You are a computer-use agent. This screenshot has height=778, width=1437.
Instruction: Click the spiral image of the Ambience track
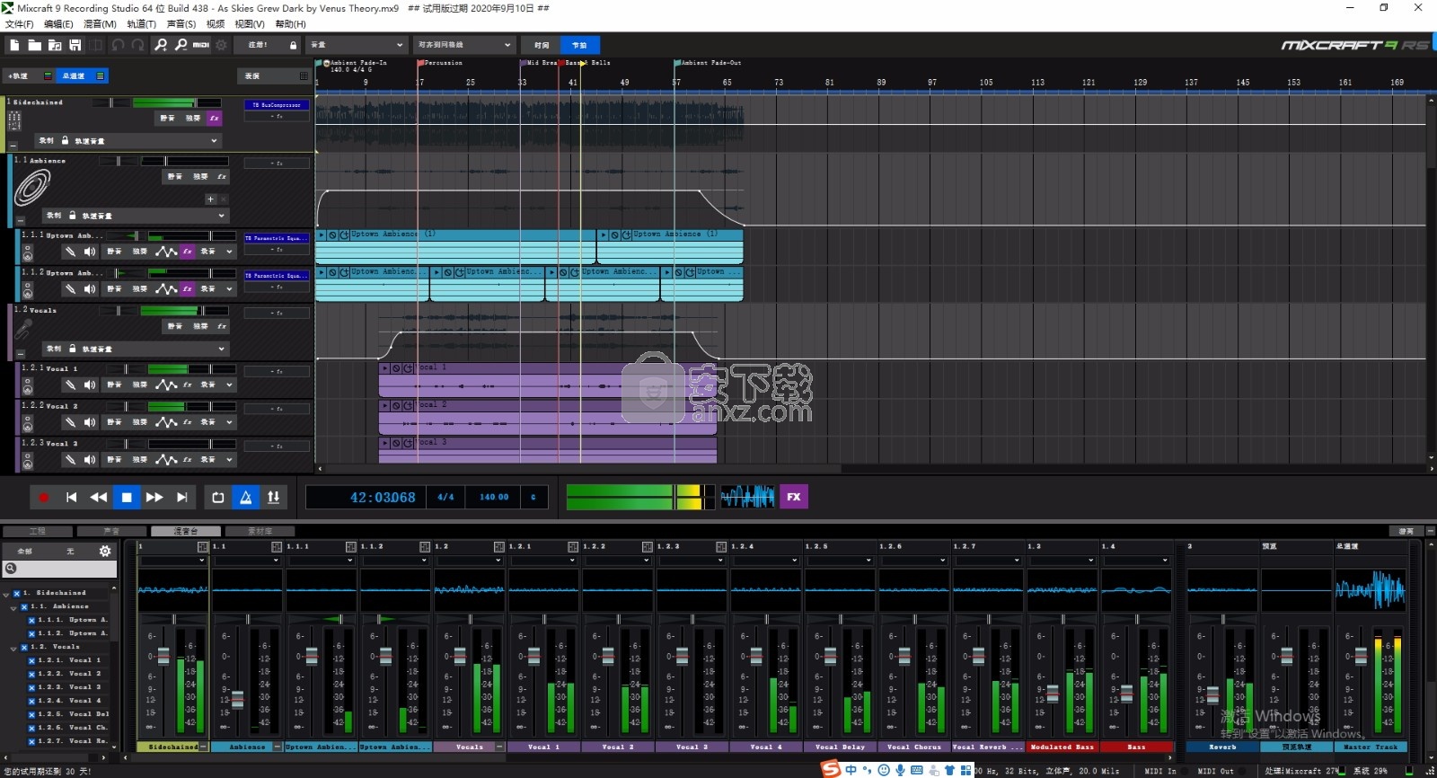tap(32, 188)
